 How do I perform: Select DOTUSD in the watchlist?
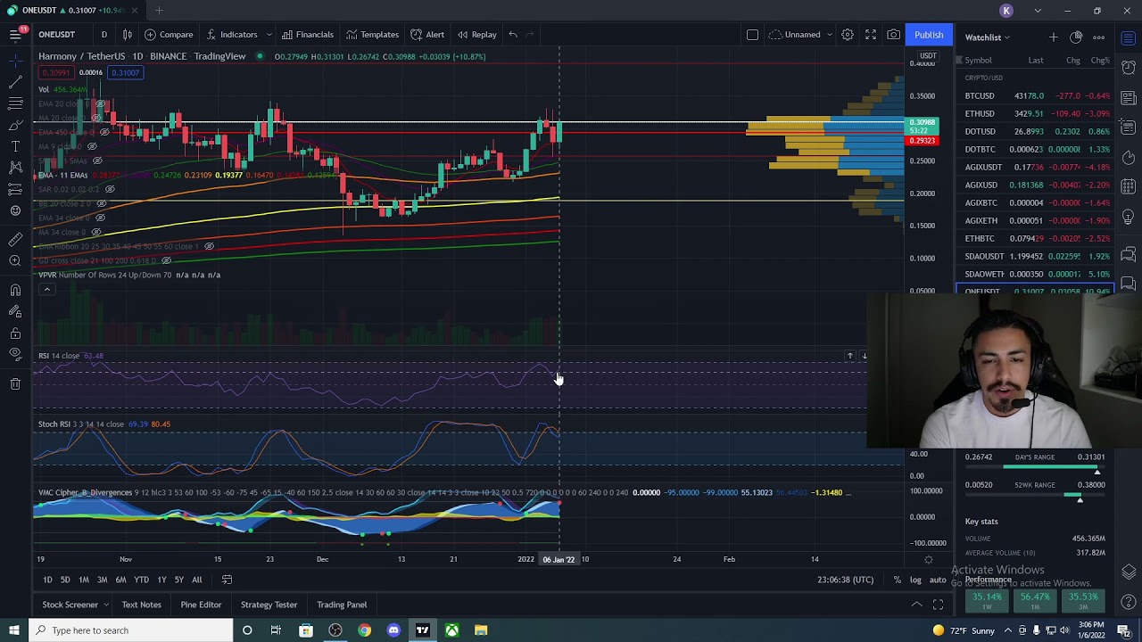pyautogui.click(x=1037, y=131)
